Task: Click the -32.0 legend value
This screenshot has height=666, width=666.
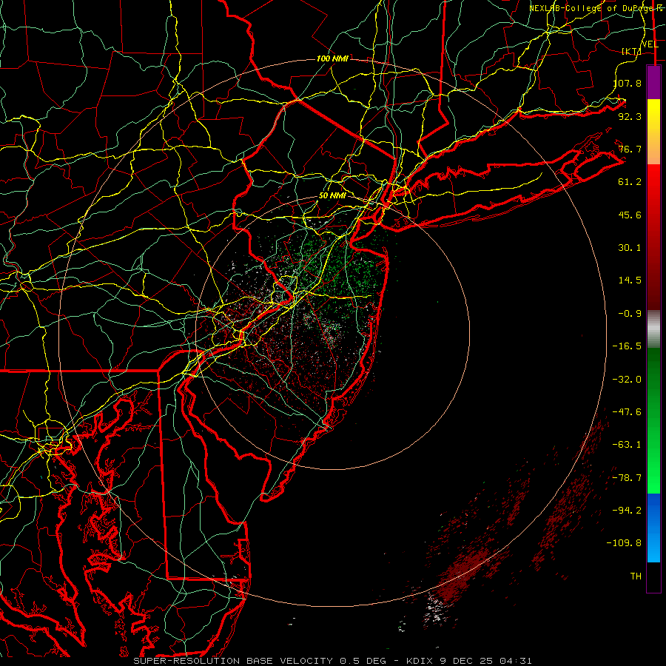Action: pyautogui.click(x=628, y=380)
